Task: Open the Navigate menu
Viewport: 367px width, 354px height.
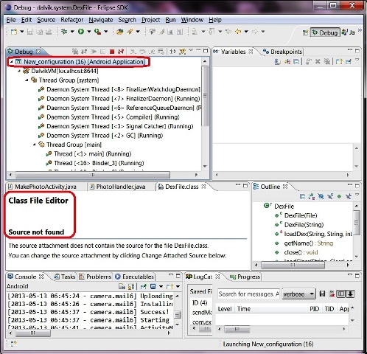Action: click(101, 20)
